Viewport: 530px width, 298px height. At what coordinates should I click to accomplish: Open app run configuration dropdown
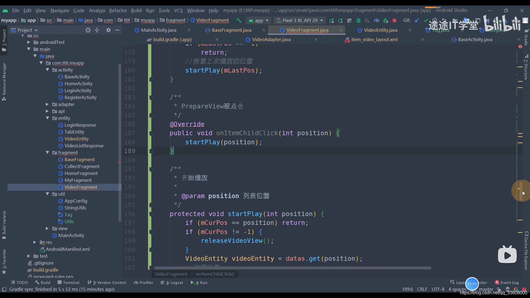click(259, 20)
